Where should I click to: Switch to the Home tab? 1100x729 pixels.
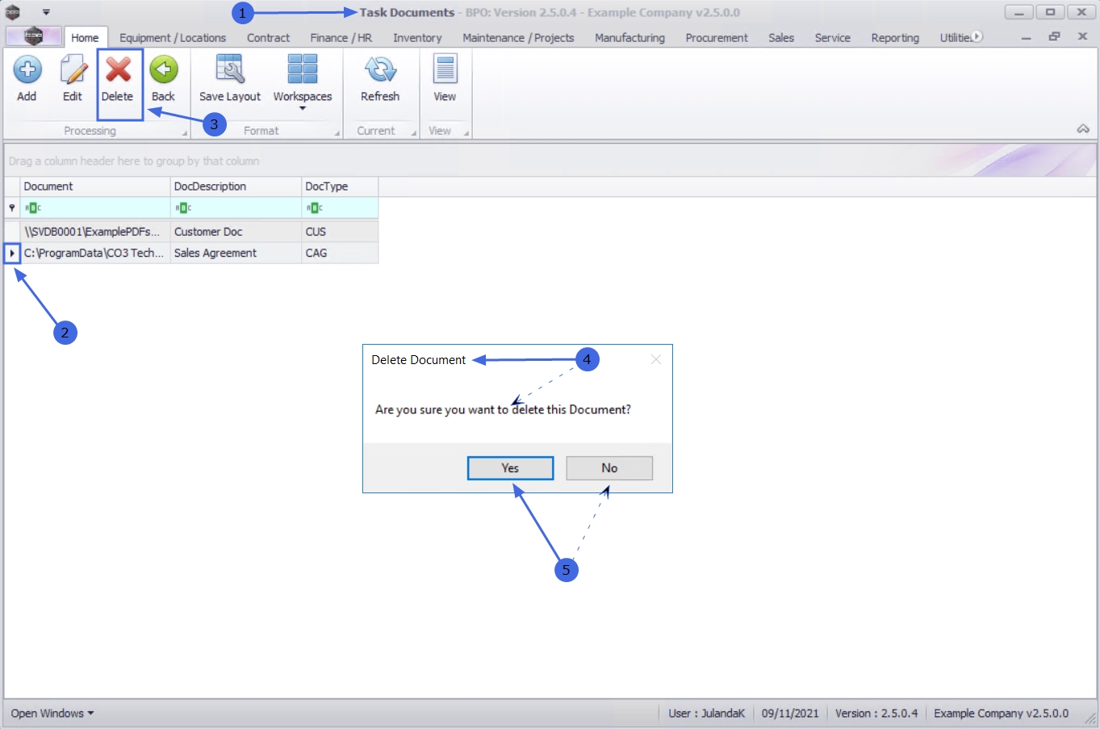click(85, 38)
